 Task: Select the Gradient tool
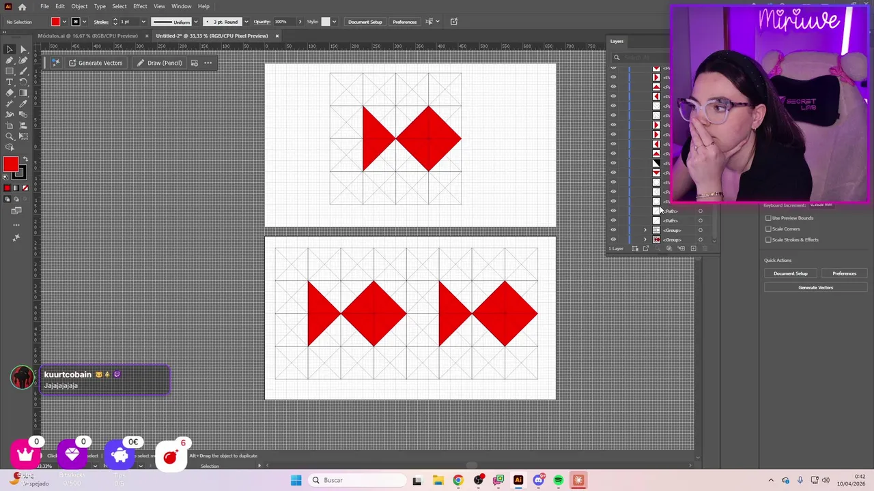tap(23, 93)
